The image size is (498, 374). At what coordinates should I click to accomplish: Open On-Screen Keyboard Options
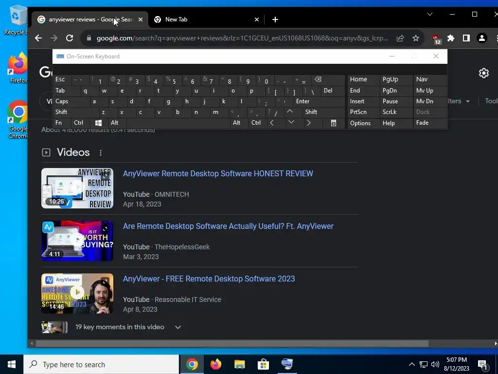363,123
